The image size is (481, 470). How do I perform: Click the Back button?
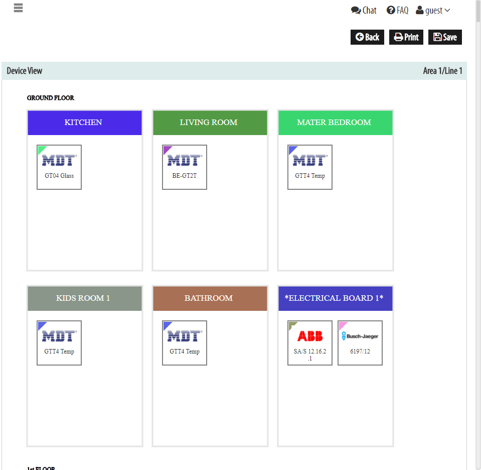point(367,37)
